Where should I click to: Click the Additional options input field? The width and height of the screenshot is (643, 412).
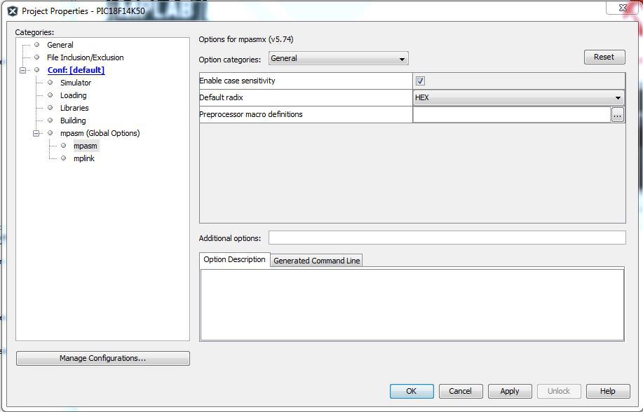coord(447,238)
